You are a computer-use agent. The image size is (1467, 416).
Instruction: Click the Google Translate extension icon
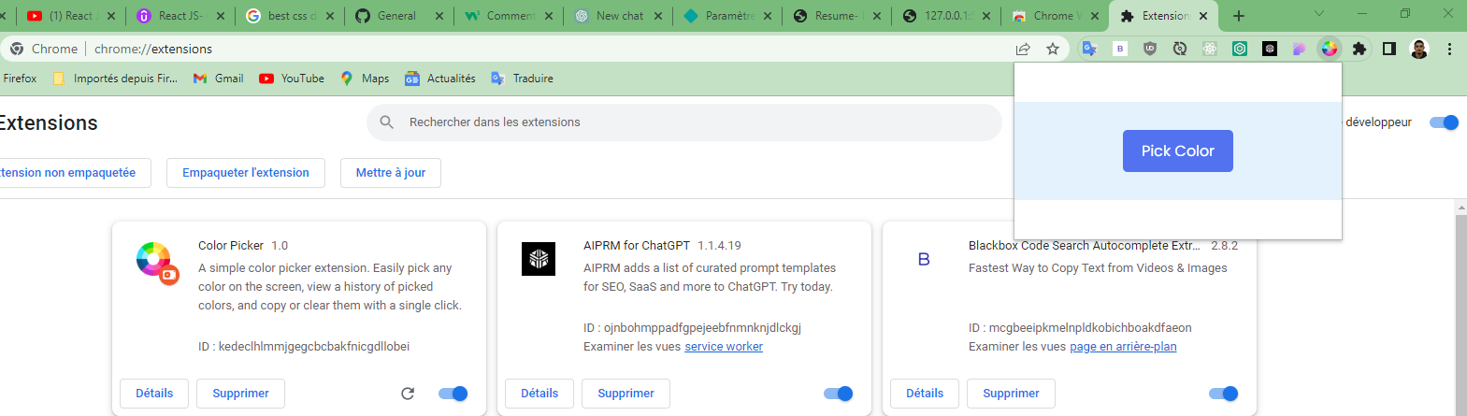coord(1088,49)
